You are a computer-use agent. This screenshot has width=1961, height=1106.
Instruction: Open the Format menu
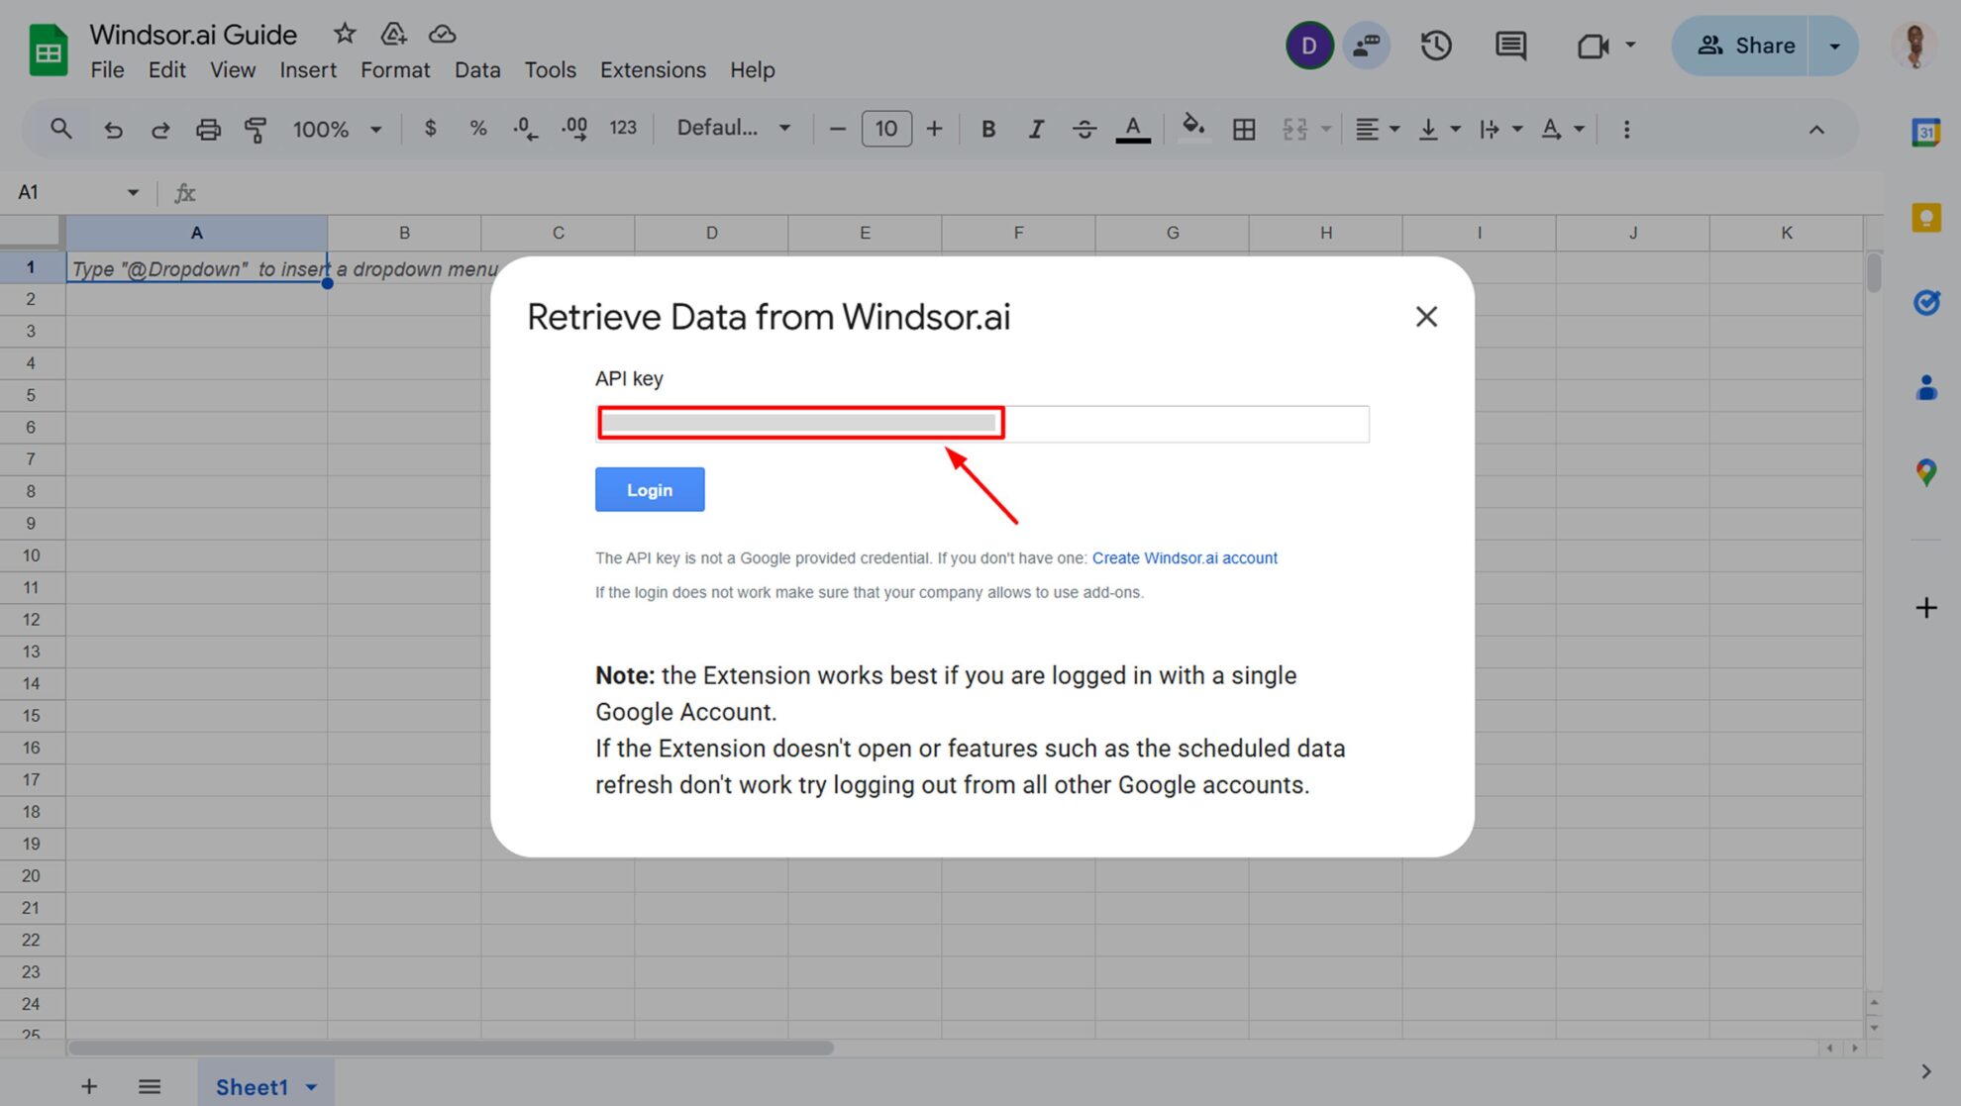click(395, 70)
